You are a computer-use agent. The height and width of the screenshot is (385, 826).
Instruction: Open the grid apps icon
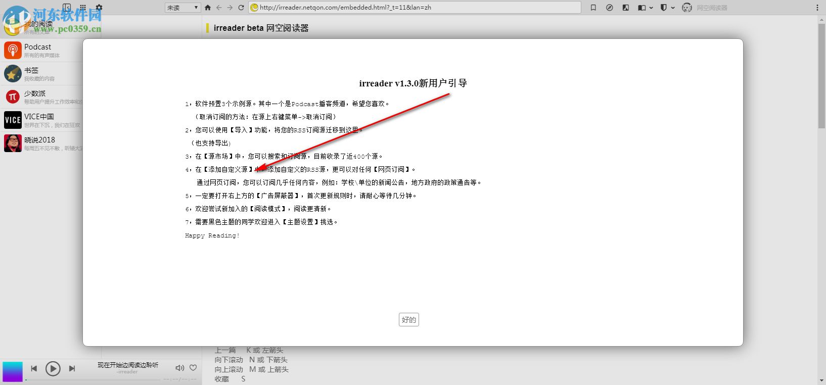tap(83, 8)
